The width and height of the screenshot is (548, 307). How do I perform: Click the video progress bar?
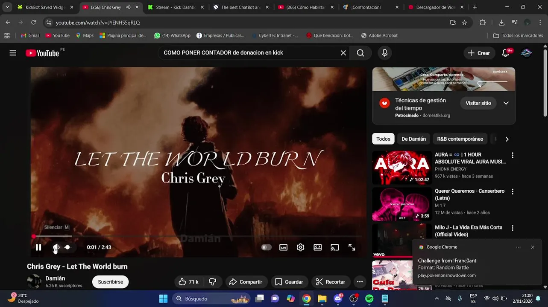tap(197, 236)
